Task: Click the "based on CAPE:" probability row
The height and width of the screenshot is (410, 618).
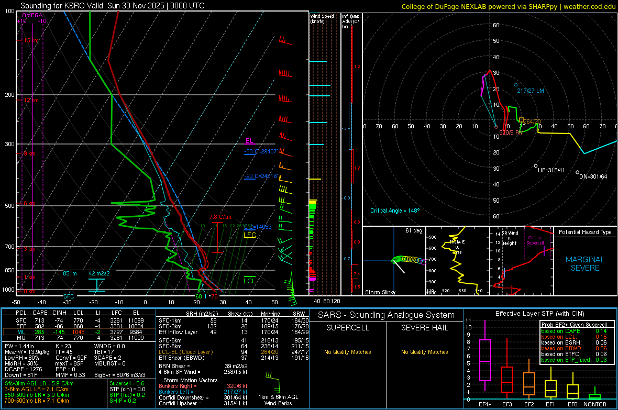Action: [574, 331]
